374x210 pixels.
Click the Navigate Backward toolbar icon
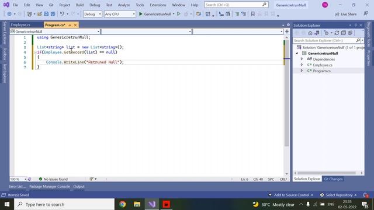coord(9,14)
